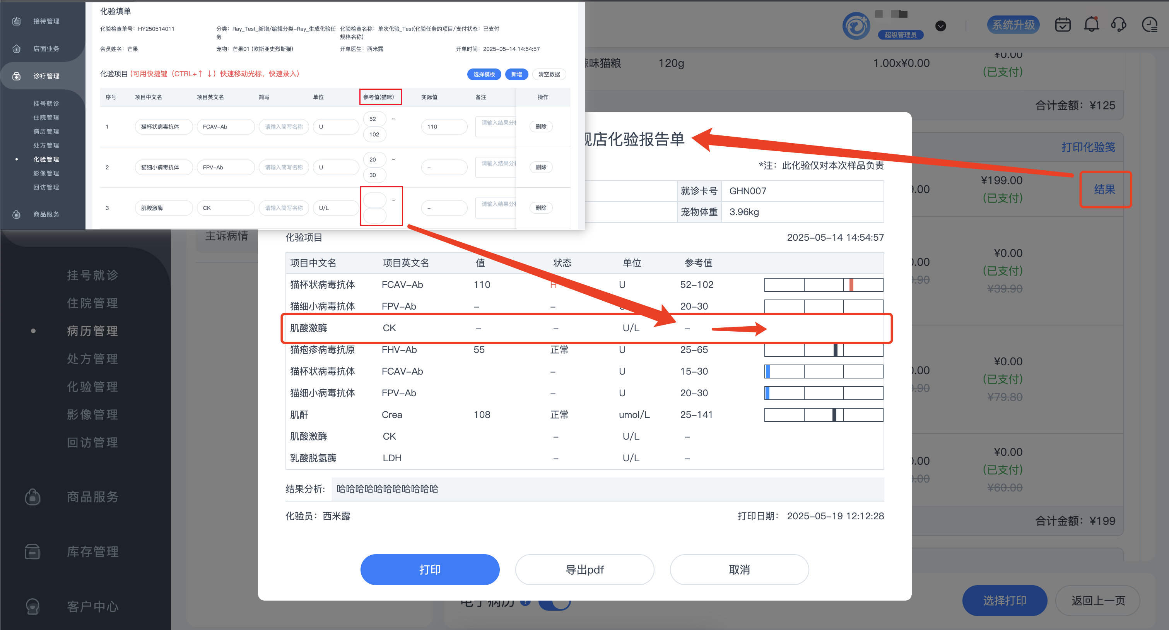Open notifications bell icon

(x=1091, y=24)
